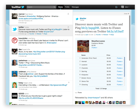The image size is (139, 110).
Task: Open the iTunes link for Kilojoules
Action: [x=119, y=75]
